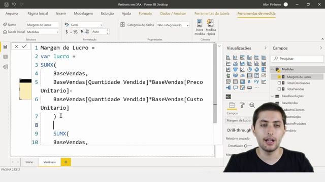Image resolution: width=325 pixels, height=182 pixels.
Task: Open the Analytics magnifier pane
Action: click(x=252, y=105)
